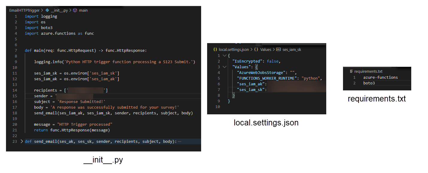Viewport: 428px width, 173px height.
Task: Click the folded-code ellipsis after send_email definition
Action: 180,141
